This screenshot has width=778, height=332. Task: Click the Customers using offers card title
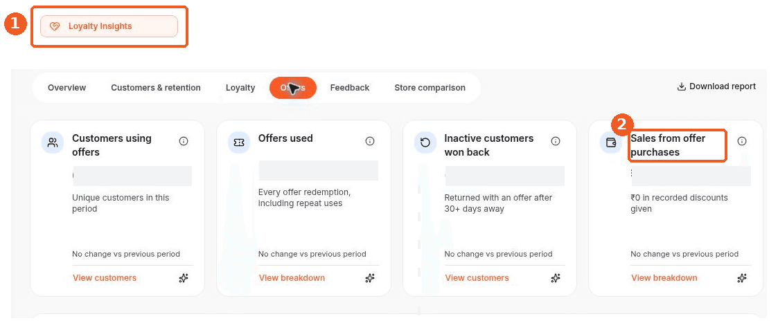point(112,145)
